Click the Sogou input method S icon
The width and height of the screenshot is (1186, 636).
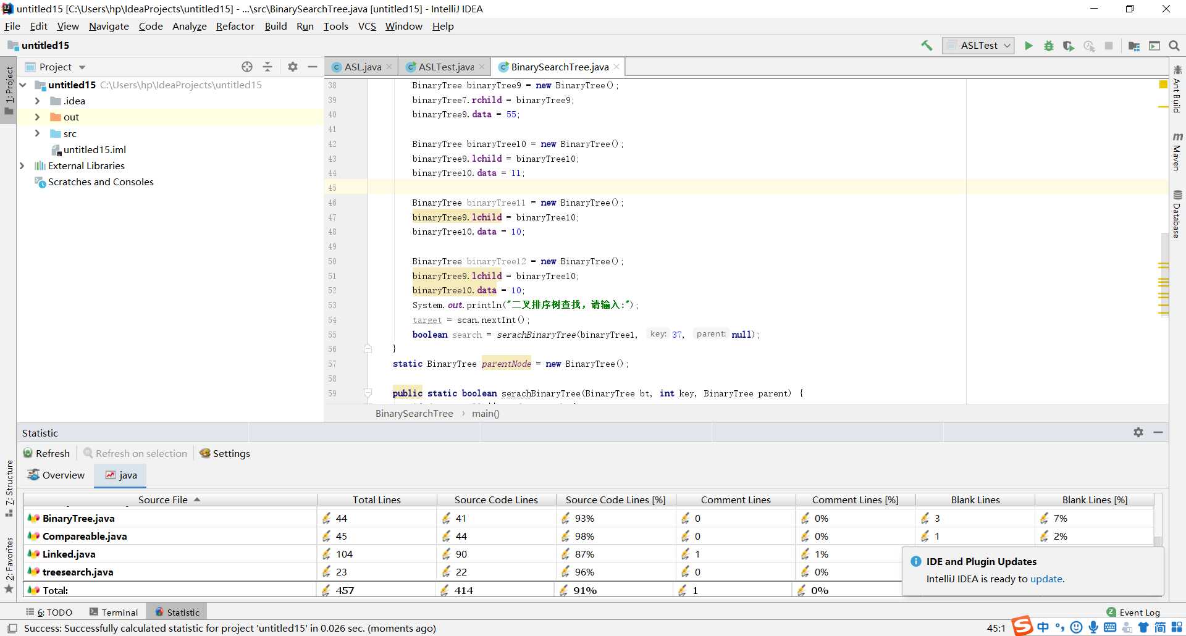(1022, 626)
